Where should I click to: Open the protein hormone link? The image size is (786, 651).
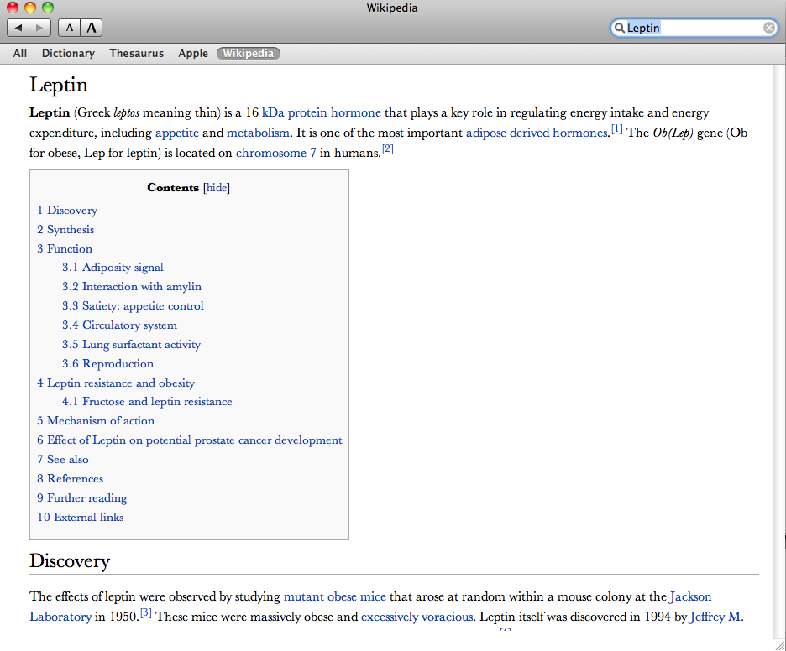tap(334, 112)
